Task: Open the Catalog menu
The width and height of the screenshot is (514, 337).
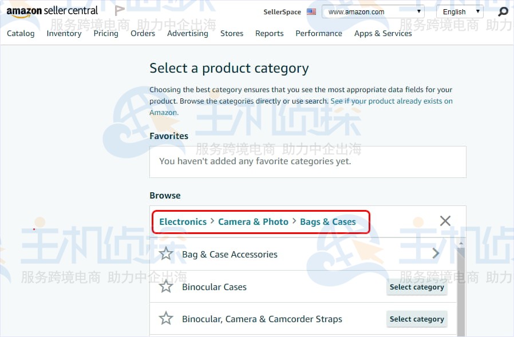Action: click(x=21, y=33)
